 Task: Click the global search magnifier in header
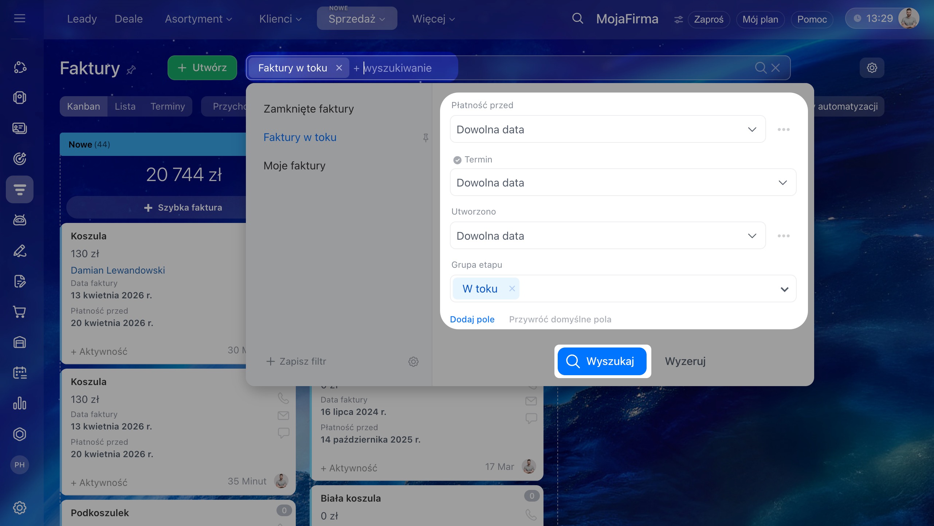point(577,19)
